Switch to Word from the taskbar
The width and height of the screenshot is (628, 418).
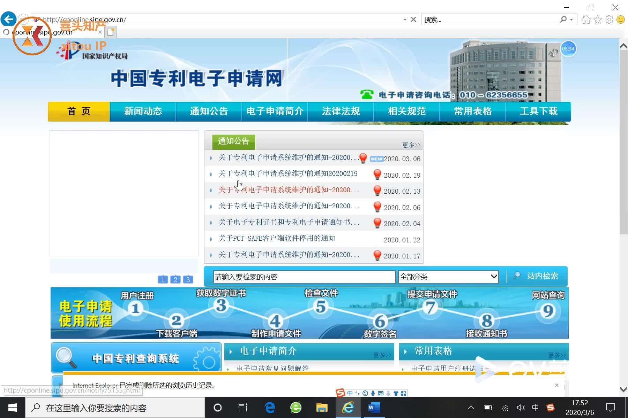point(374,408)
